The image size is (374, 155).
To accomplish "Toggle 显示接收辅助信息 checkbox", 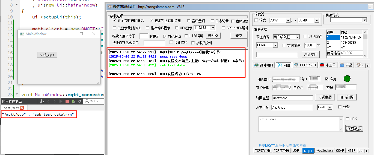I will [x=114, y=20].
